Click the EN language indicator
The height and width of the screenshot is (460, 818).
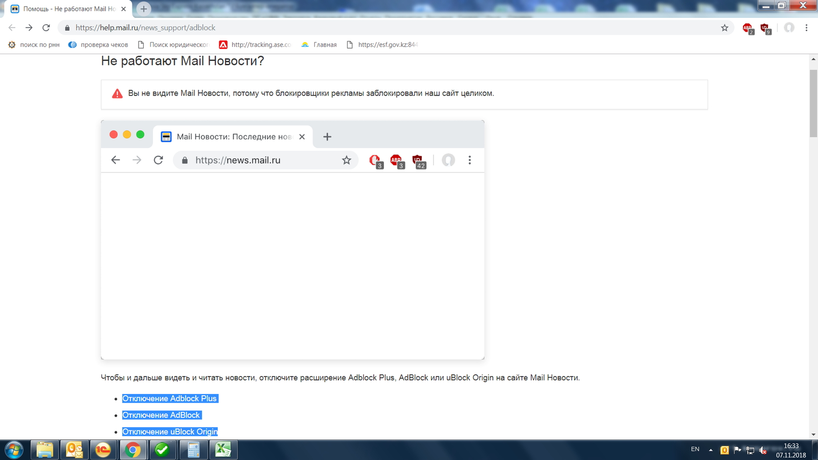695,449
